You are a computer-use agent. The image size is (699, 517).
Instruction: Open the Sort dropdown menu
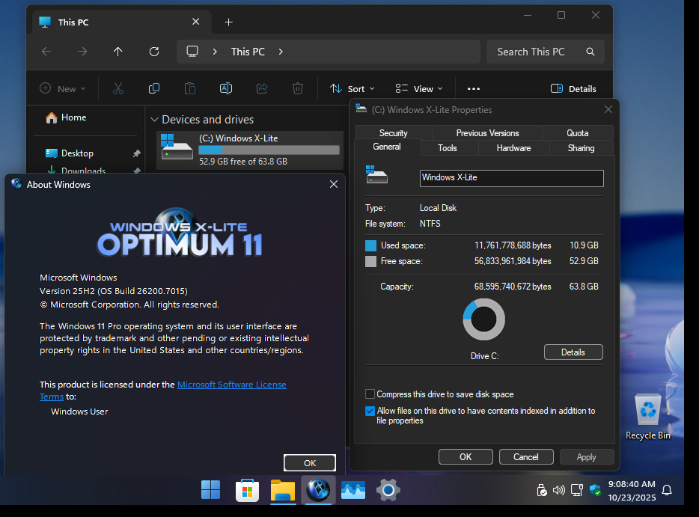[x=352, y=89]
